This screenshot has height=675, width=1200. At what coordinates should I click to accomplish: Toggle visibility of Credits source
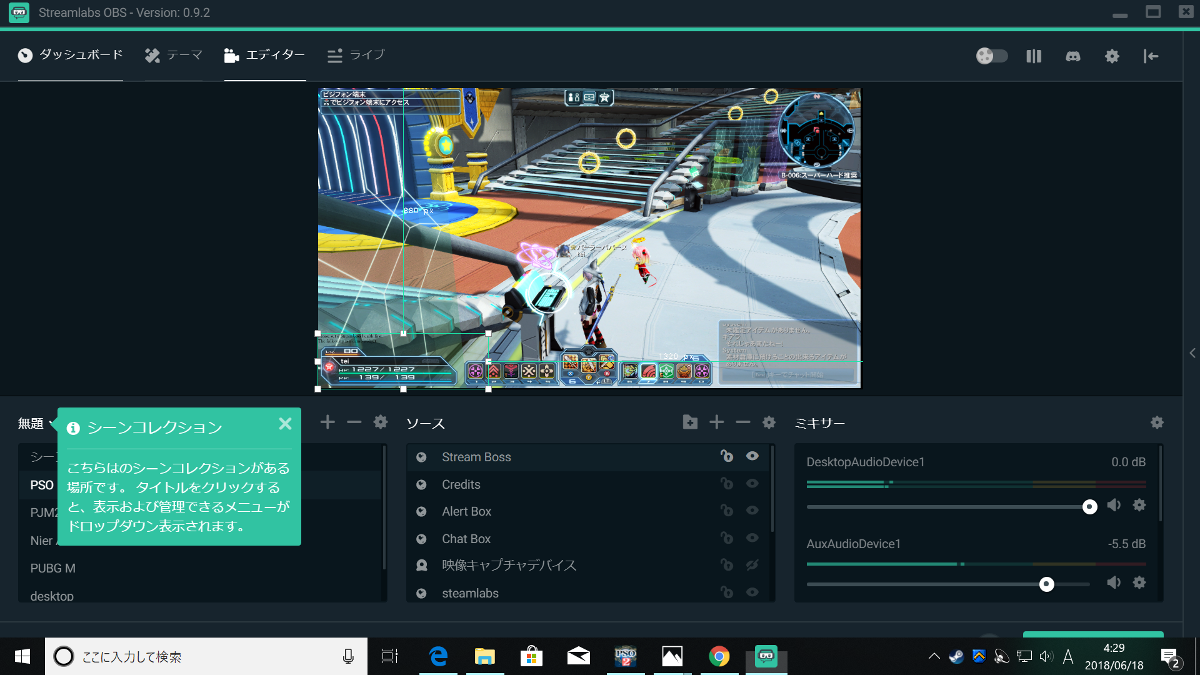point(752,483)
